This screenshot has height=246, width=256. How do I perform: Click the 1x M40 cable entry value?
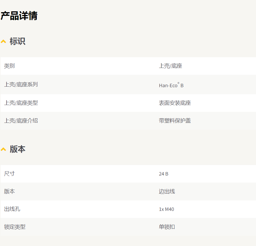[x=166, y=209]
